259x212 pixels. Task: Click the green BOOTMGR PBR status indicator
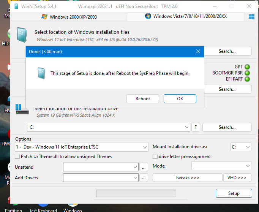tap(247, 73)
